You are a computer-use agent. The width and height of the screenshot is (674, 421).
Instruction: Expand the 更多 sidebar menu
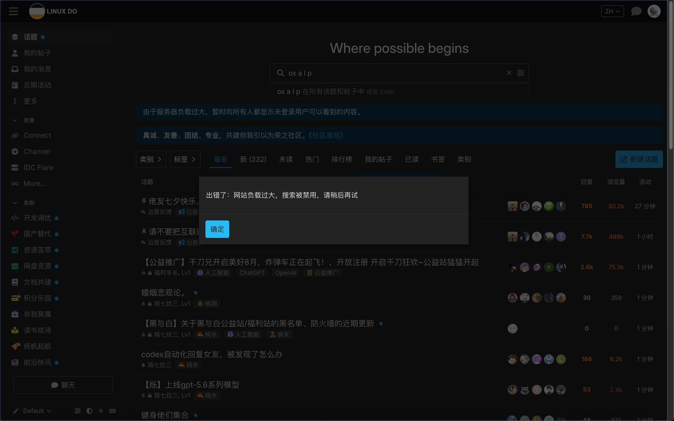pyautogui.click(x=60, y=101)
